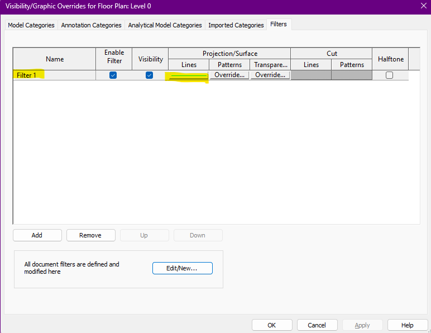The width and height of the screenshot is (431, 333).
Task: Select the Imported Categories tab
Action: (x=236, y=25)
